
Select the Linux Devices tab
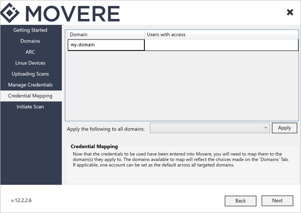pyautogui.click(x=30, y=63)
